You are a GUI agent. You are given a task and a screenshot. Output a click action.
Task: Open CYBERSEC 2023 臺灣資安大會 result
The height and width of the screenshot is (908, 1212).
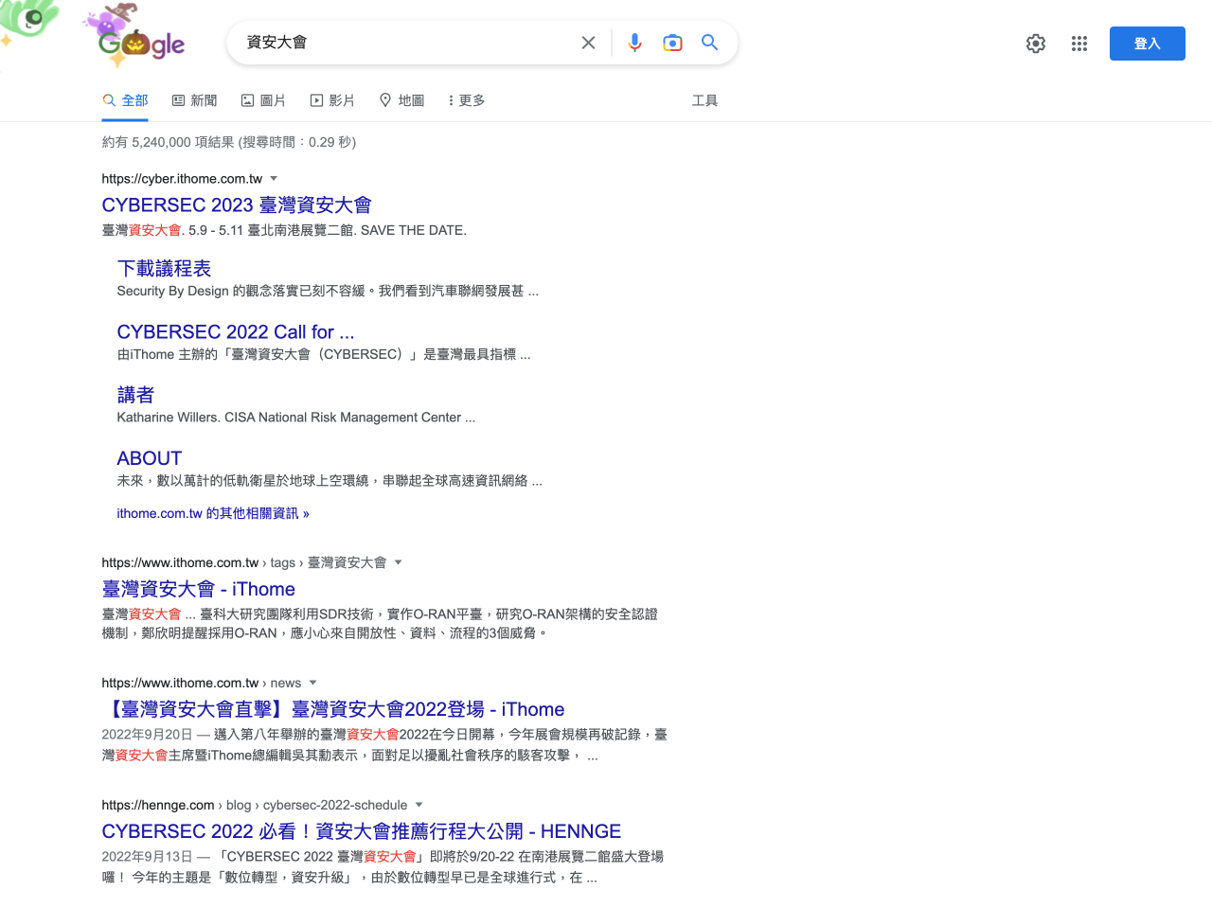pyautogui.click(x=237, y=205)
